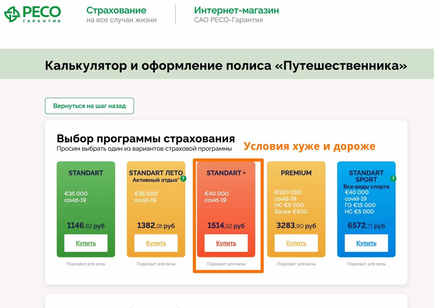Click the Выбор программы страхования heading
Viewport: 434px width, 308px height.
146,139
